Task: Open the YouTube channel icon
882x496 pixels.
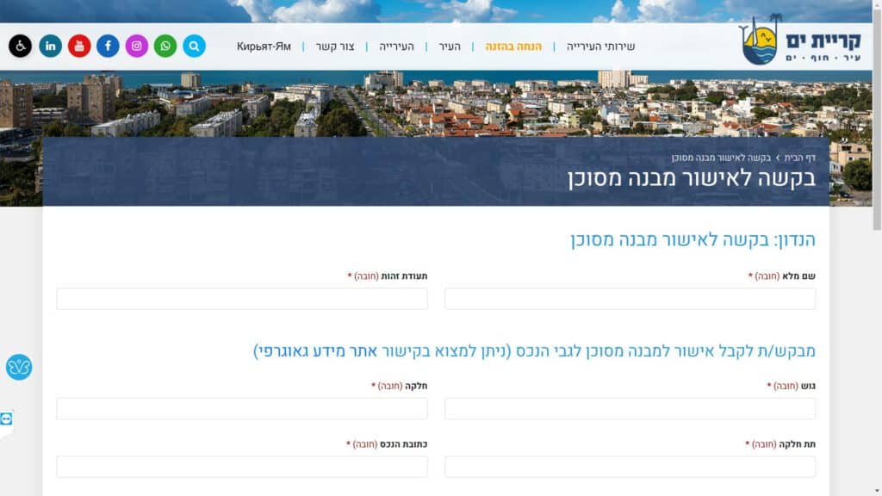Action: pyautogui.click(x=79, y=46)
